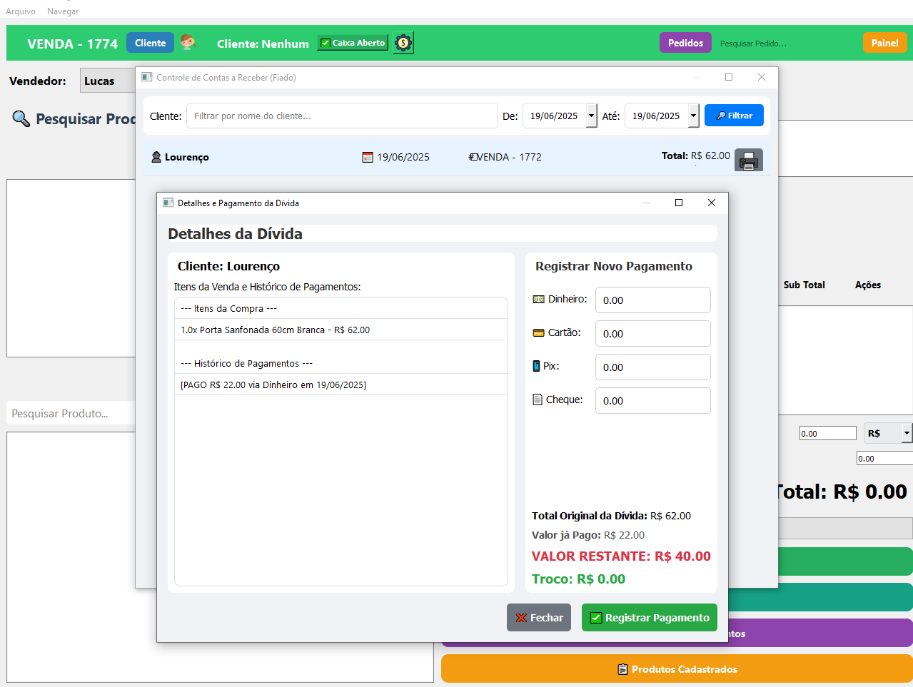This screenshot has width=913, height=687.
Task: Click the cash register coin gear icon
Action: point(403,43)
